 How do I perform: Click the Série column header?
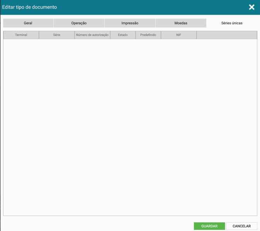tap(57, 35)
